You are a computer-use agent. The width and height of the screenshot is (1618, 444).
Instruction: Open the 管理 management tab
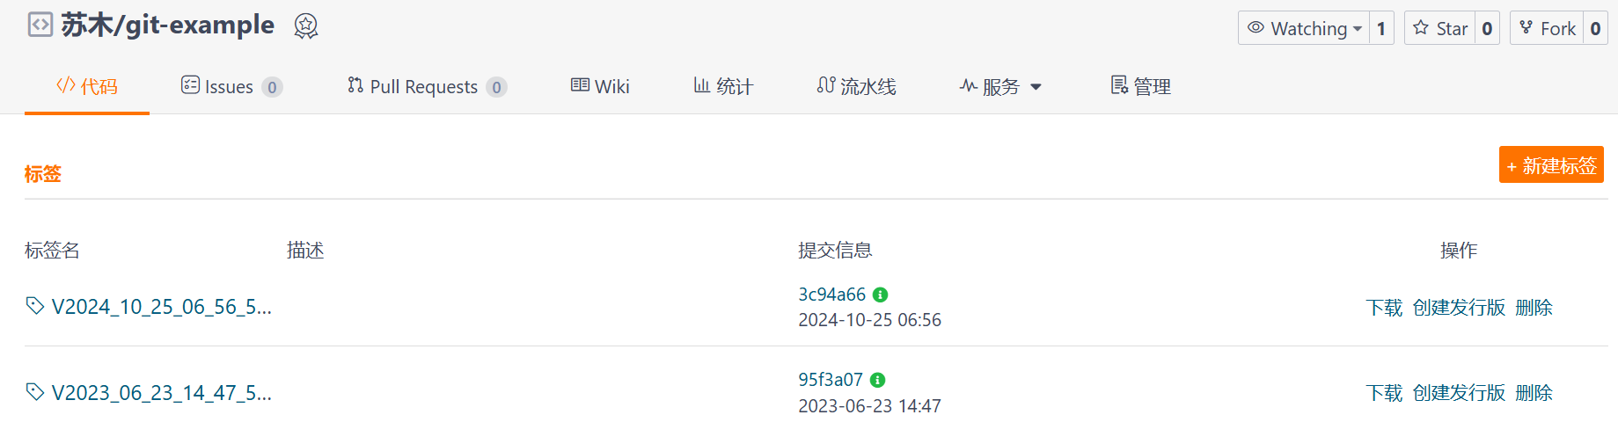click(x=1141, y=86)
